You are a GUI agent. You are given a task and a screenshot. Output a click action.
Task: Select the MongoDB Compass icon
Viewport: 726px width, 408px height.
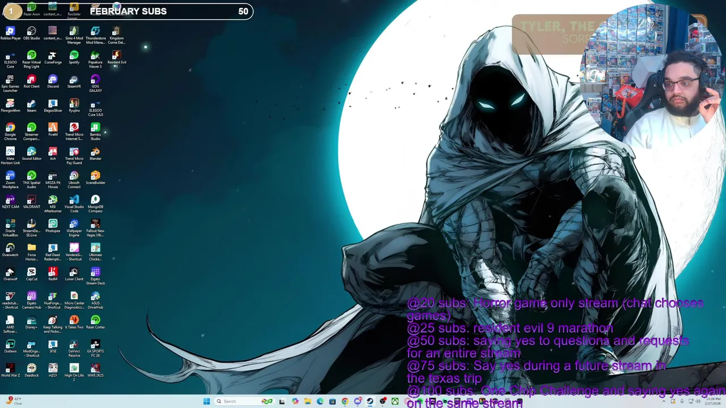(95, 204)
